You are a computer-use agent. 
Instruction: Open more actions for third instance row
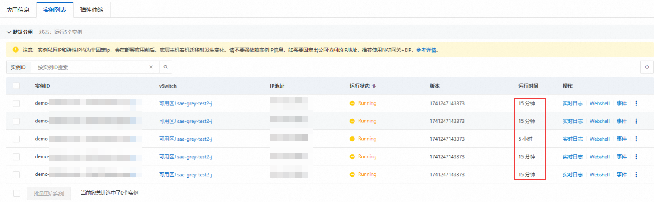pos(636,139)
